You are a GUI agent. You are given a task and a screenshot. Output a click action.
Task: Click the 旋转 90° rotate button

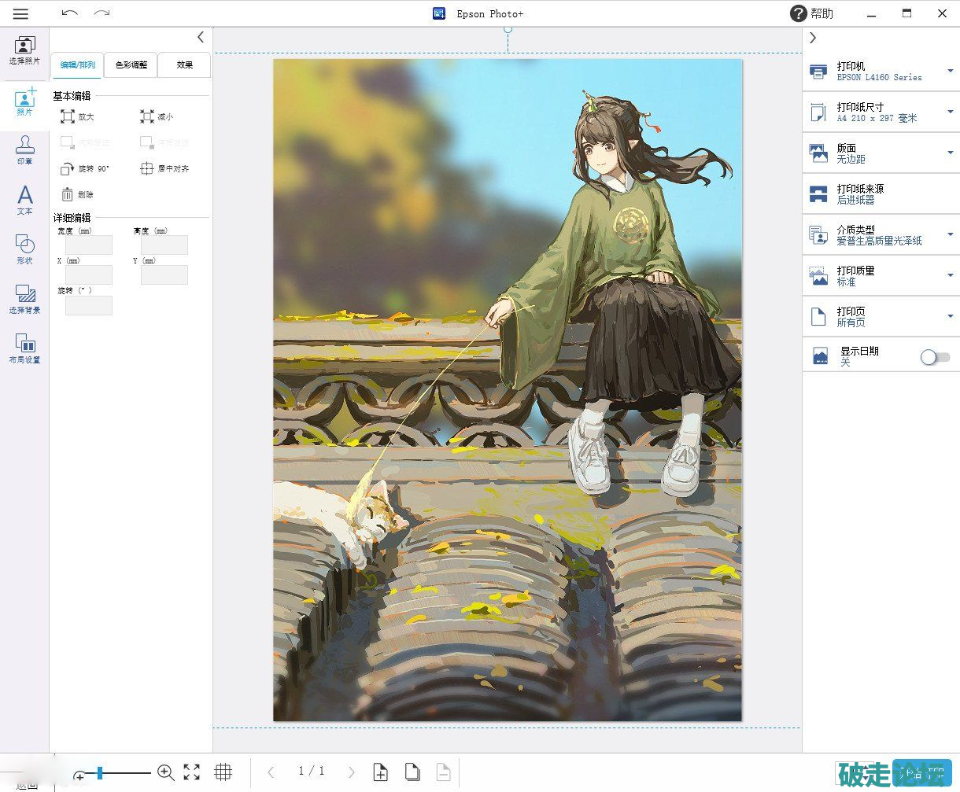click(x=85, y=169)
